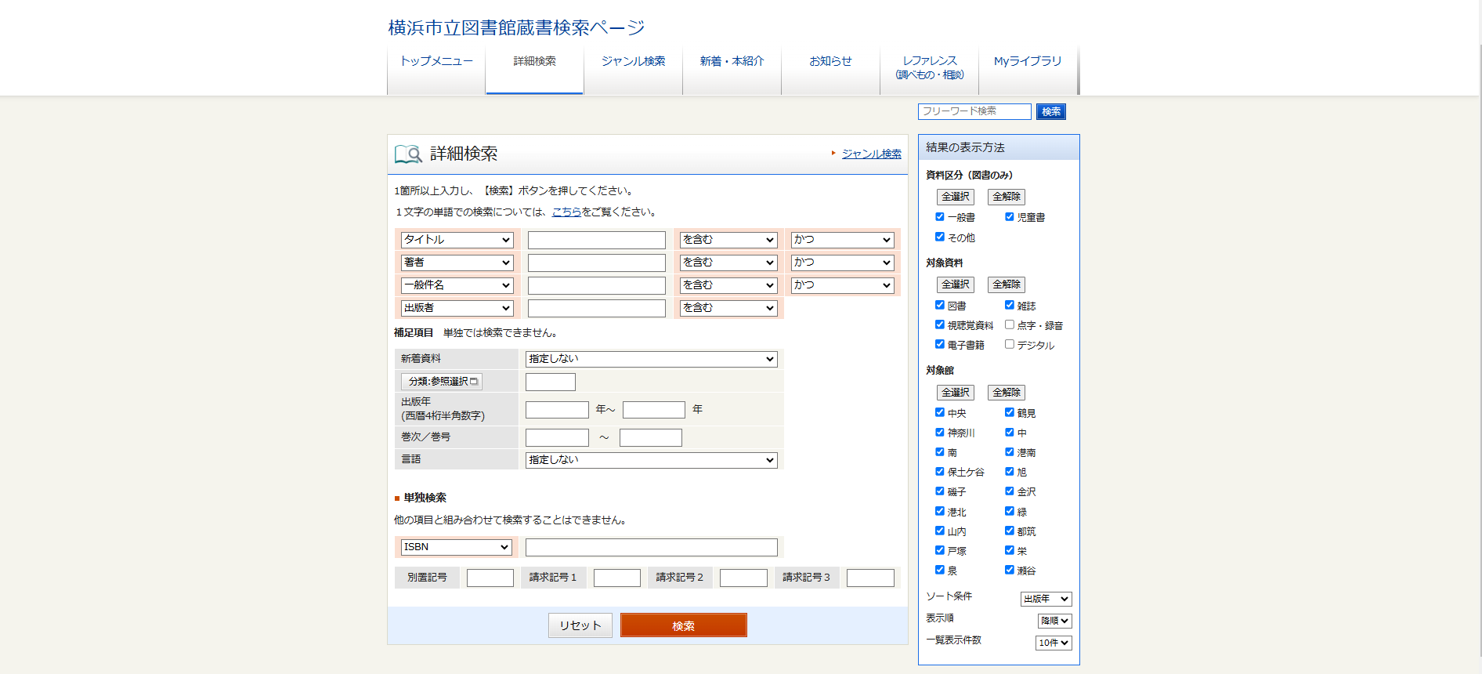
Task: Click the text input in the 著者 row
Action: [x=597, y=263]
